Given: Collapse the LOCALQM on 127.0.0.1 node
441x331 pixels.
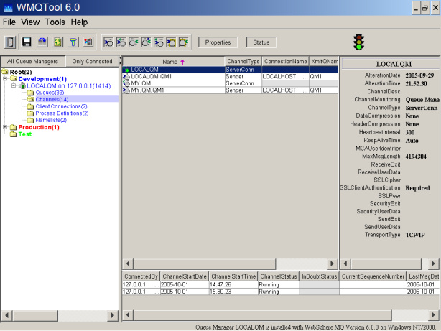Looking at the screenshot, I should pos(14,85).
